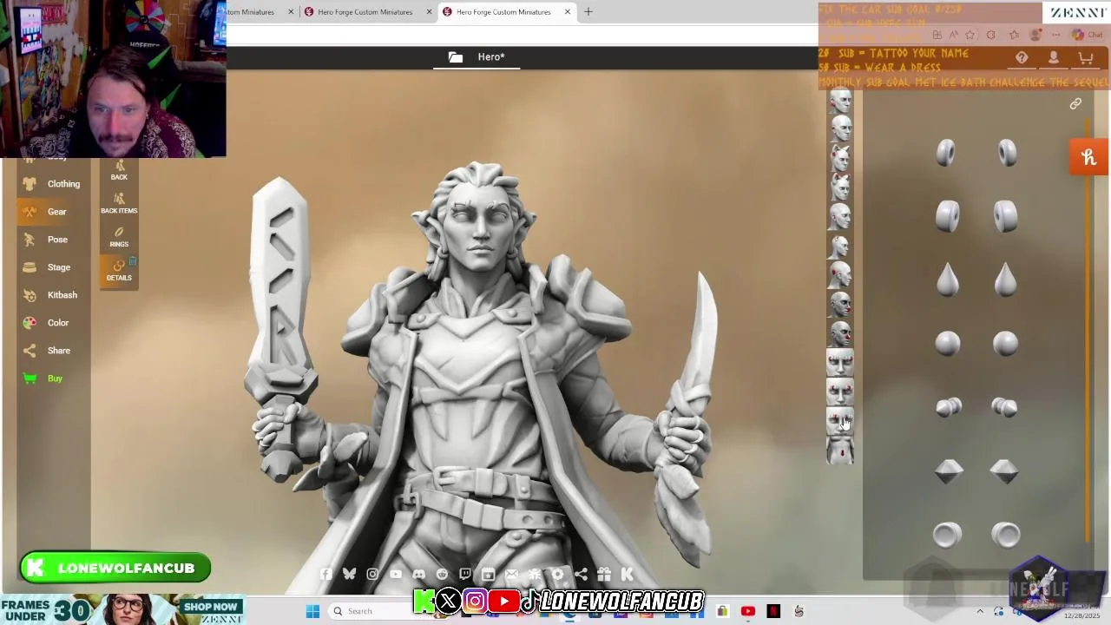Open the Reddit icon in footer bar
Screen dimensions: 1111x625
pos(442,574)
